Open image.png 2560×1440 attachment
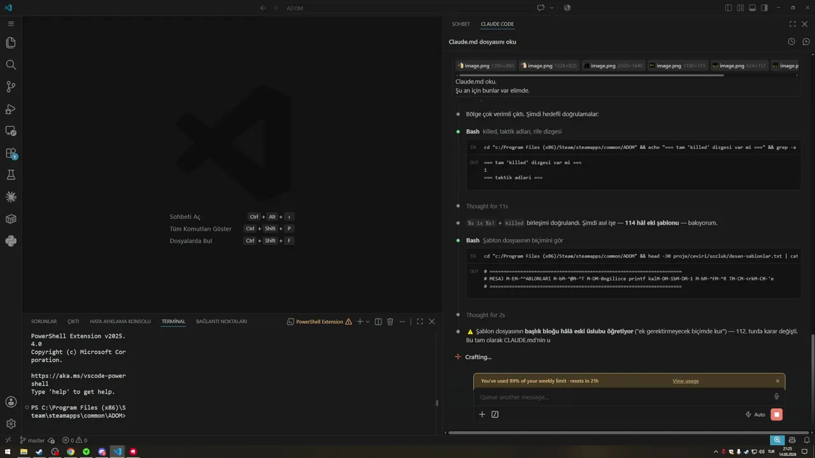This screenshot has width=815, height=458. [614, 66]
